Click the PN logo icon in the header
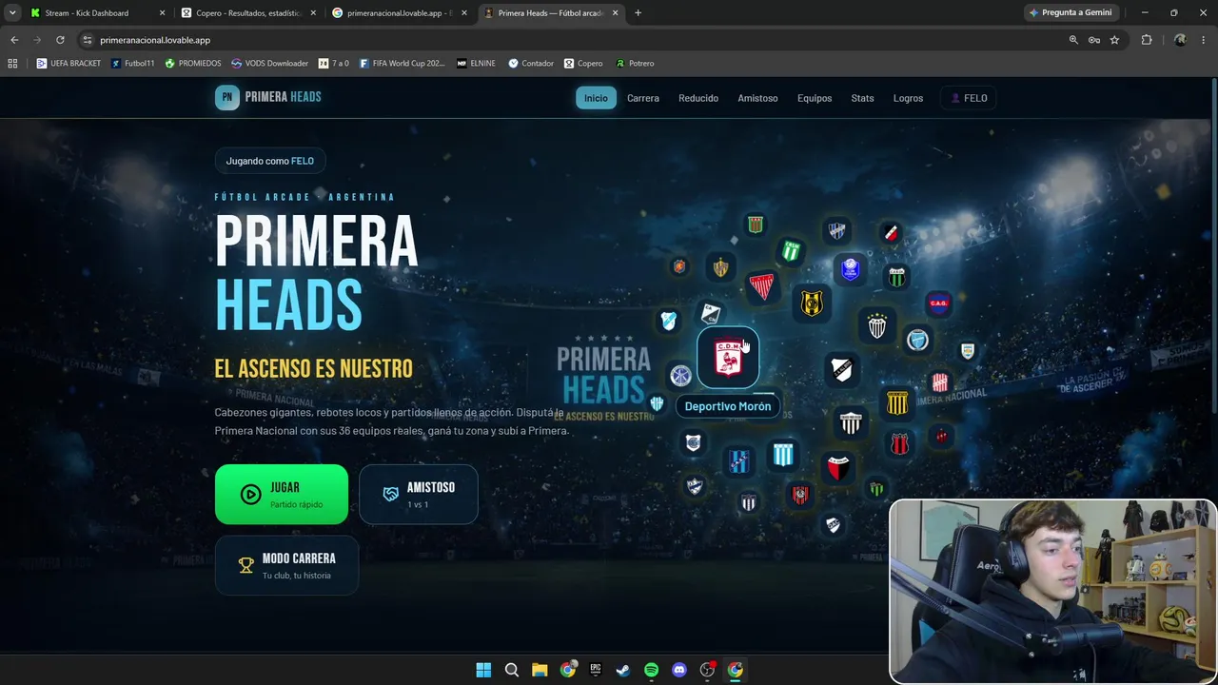 point(226,97)
